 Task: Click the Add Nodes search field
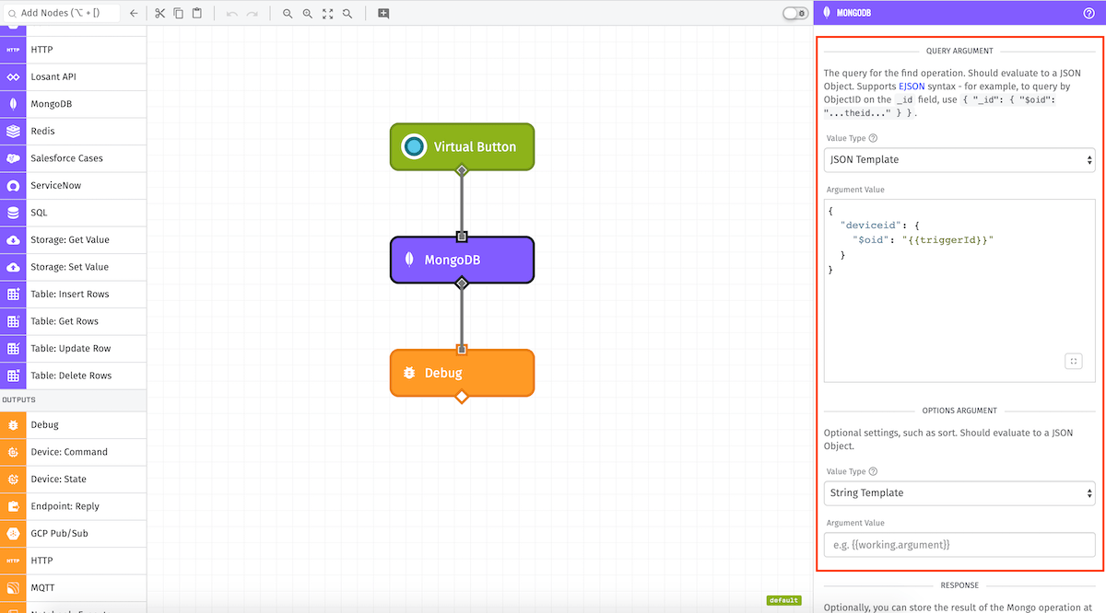pyautogui.click(x=62, y=14)
